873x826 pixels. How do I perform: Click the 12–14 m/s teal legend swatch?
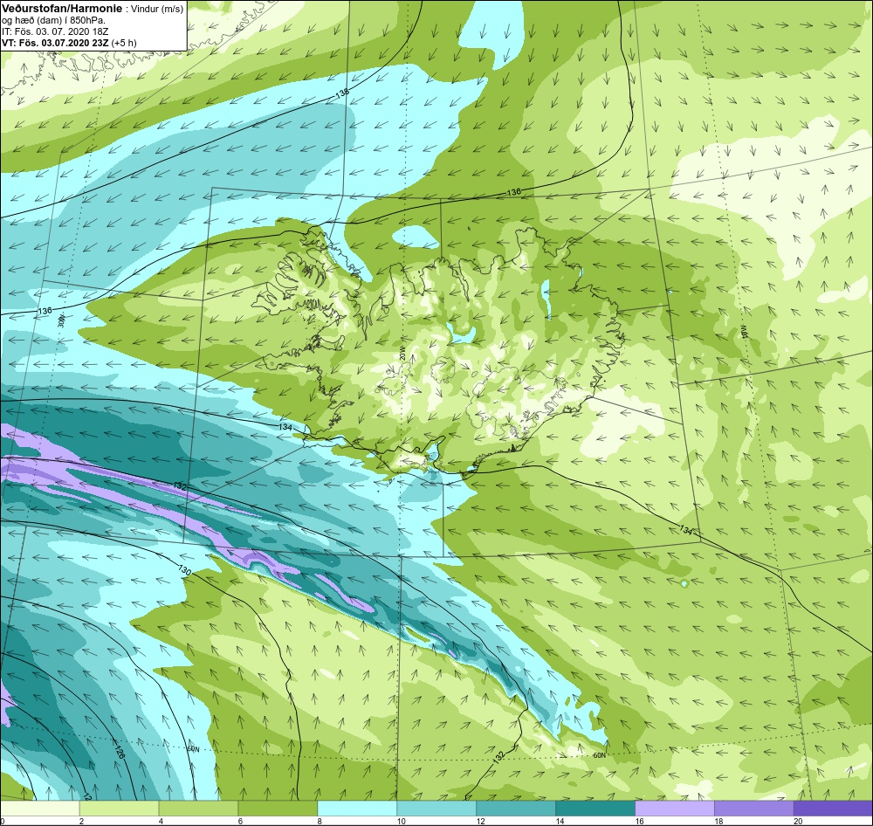click(x=516, y=808)
